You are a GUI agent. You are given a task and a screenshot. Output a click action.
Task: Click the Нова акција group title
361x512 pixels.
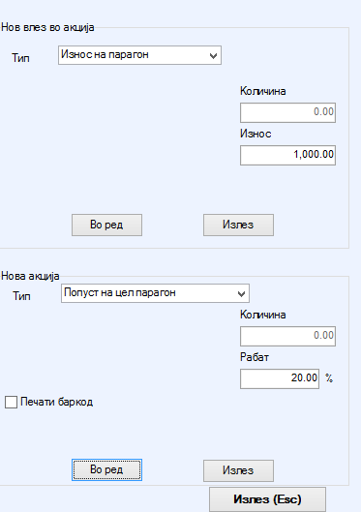point(30,276)
